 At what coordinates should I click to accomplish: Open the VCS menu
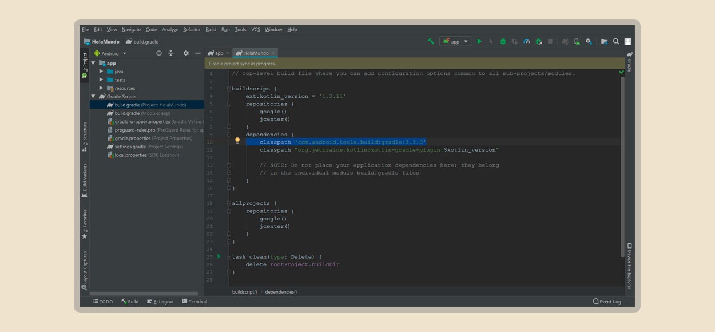tap(256, 30)
